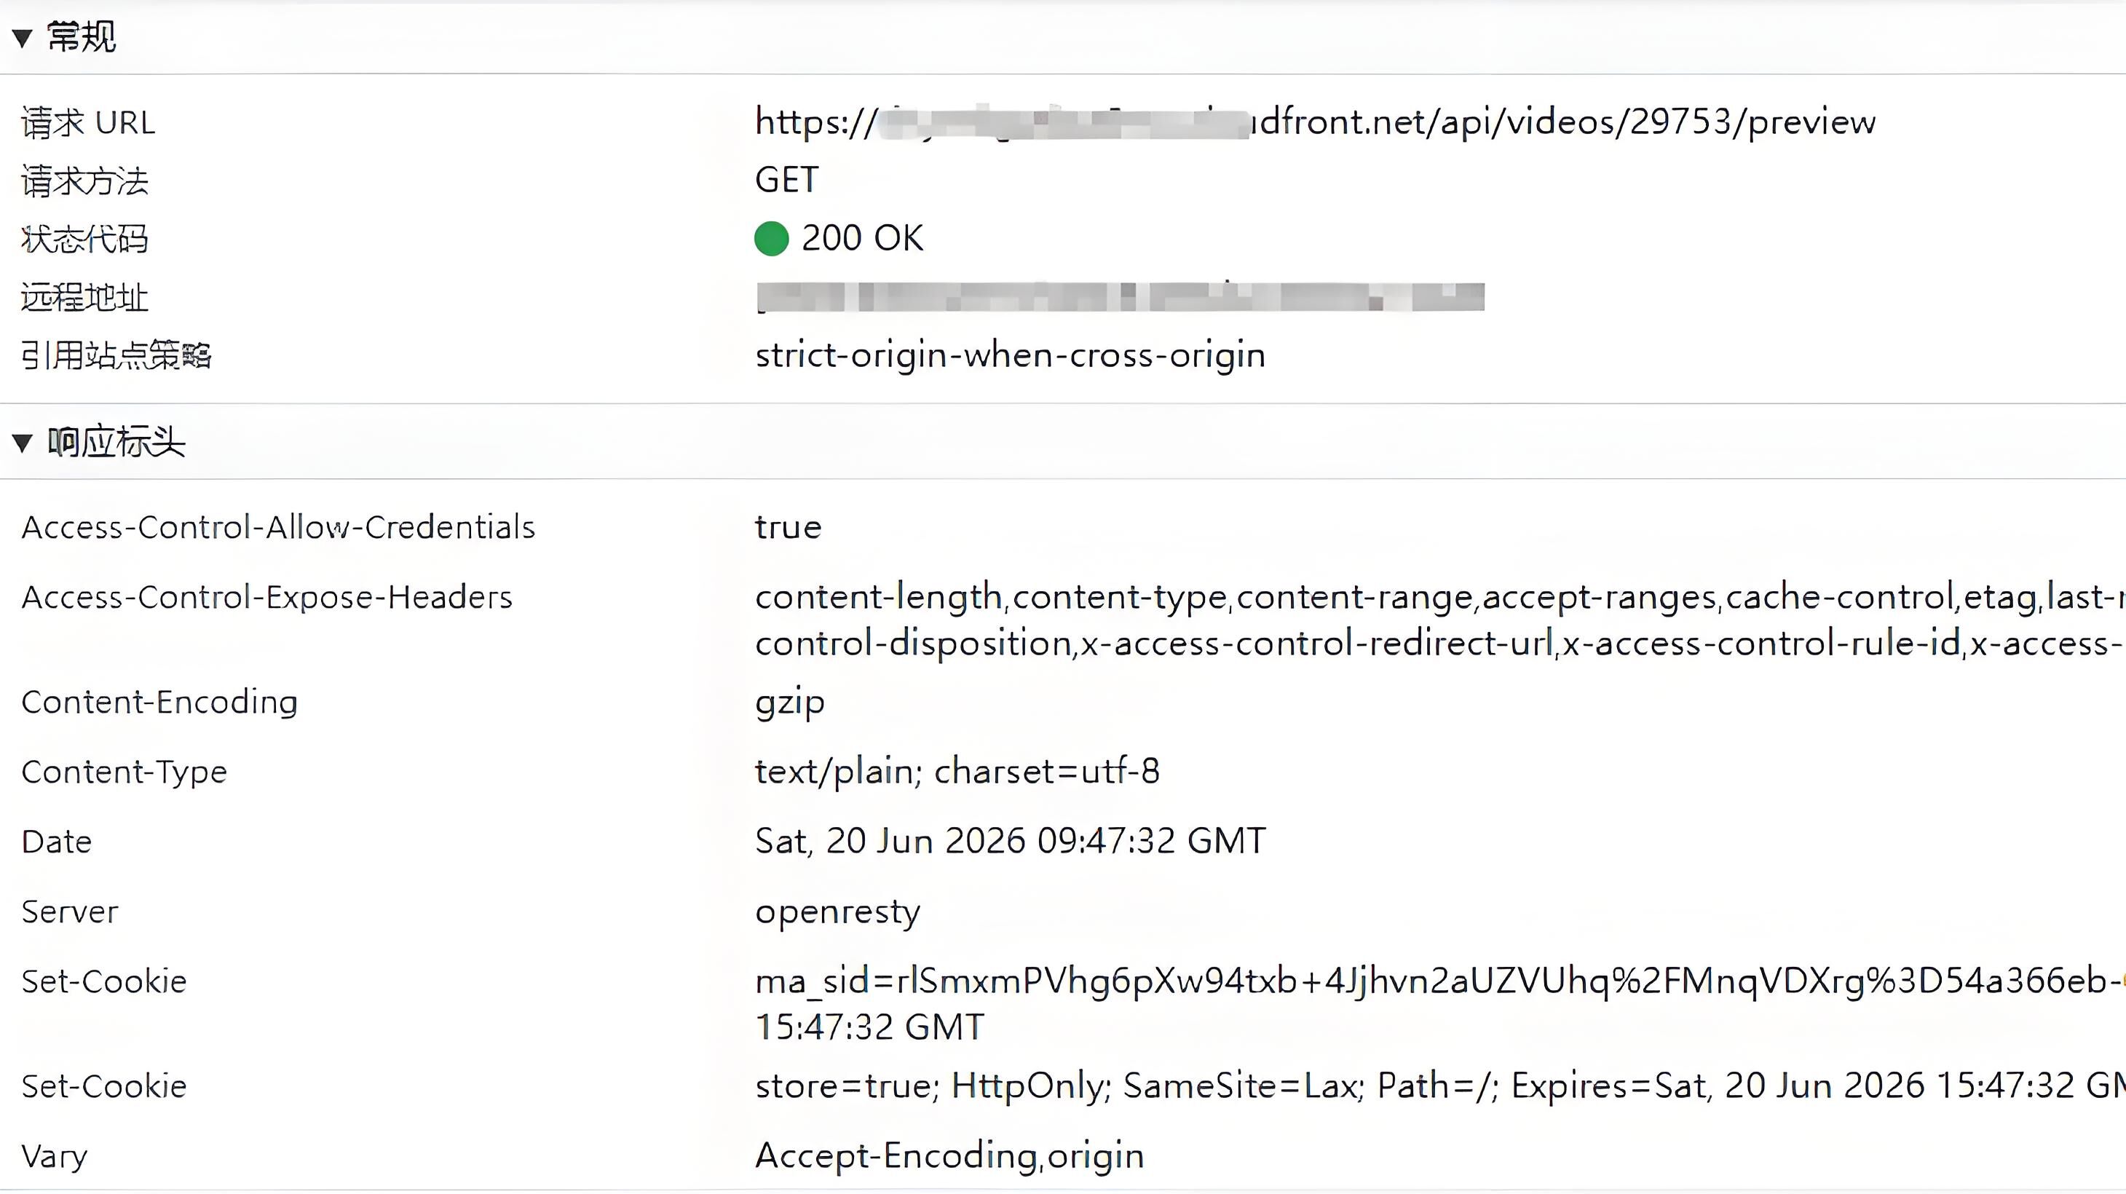Select the Access-Control-Allow-Credentials header name
The image size is (2126, 1194).
click(278, 527)
